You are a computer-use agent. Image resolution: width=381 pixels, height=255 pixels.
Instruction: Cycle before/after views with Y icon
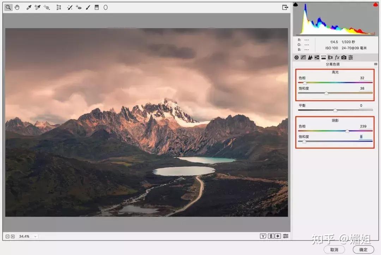[263, 236]
